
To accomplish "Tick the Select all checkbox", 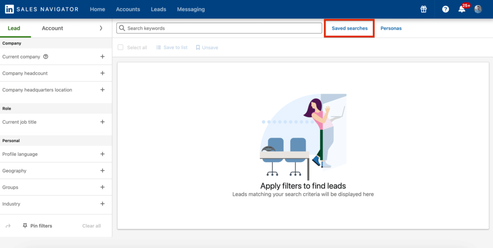I will coord(120,48).
